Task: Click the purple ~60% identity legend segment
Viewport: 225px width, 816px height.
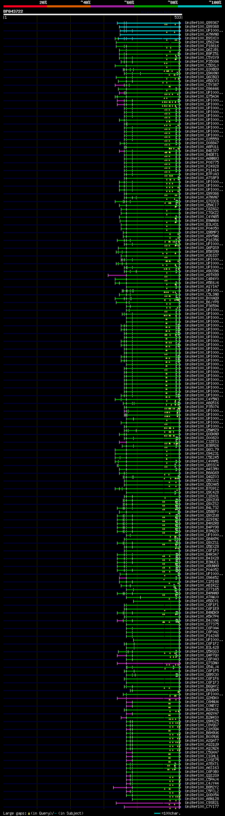Action: pos(112,6)
